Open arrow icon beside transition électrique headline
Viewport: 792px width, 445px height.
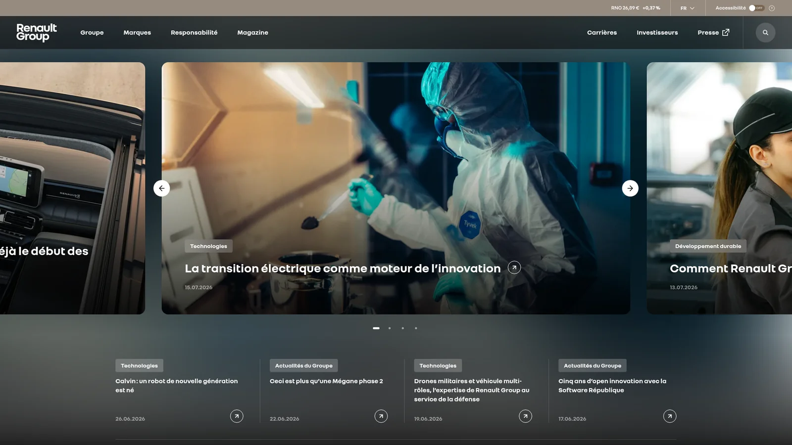click(514, 267)
